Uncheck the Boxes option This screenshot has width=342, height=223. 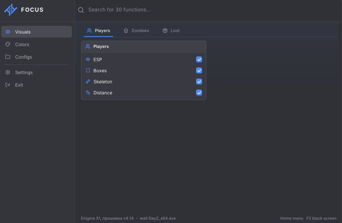coord(199,70)
